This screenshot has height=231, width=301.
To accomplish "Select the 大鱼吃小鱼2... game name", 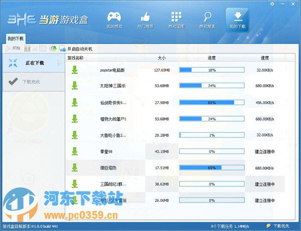I will tap(113, 135).
